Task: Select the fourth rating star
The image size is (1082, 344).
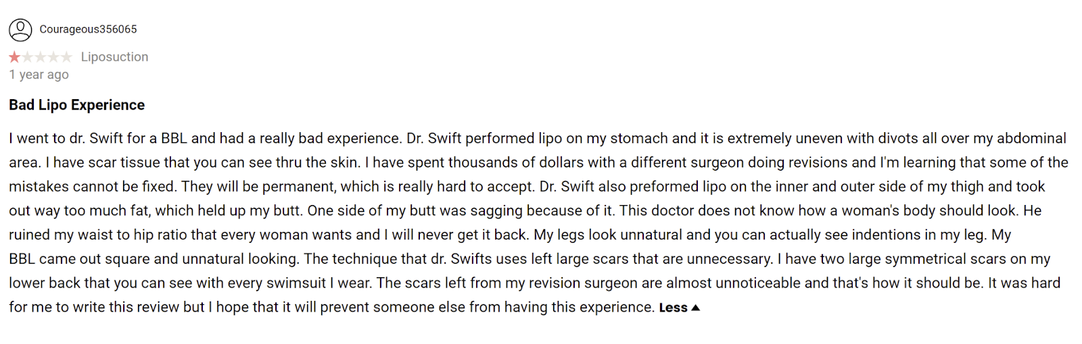Action: [53, 57]
